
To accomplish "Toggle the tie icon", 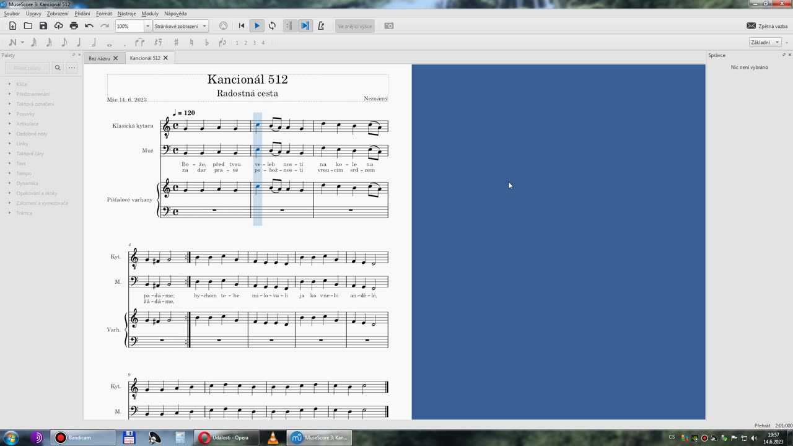I will 140,43.
